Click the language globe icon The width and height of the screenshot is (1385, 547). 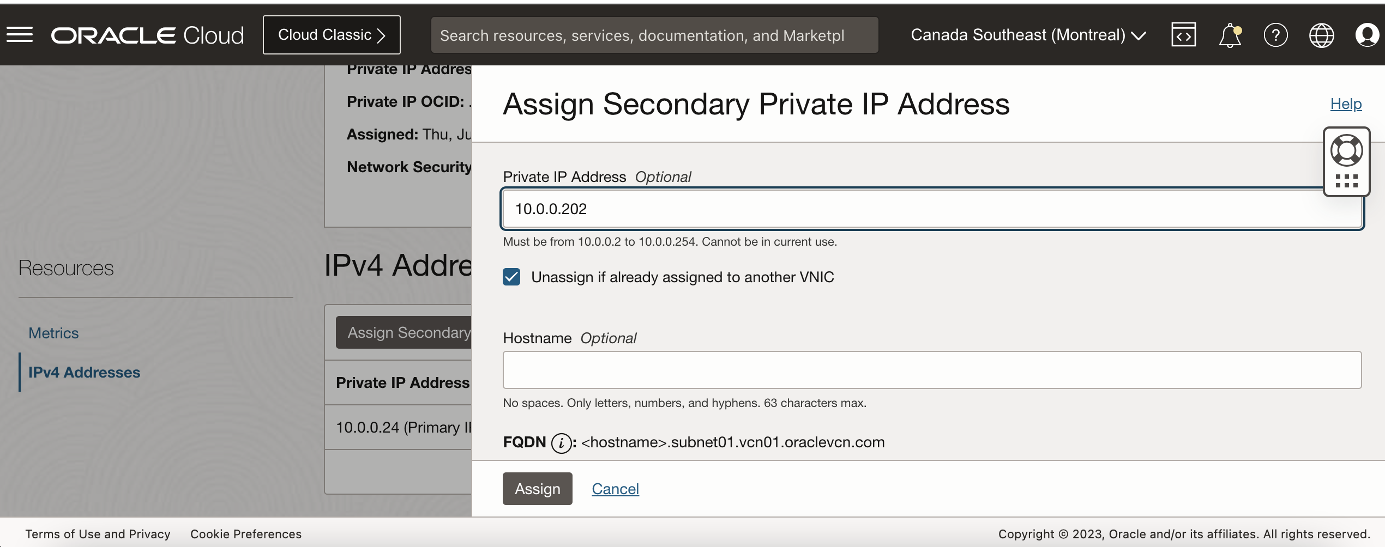tap(1322, 34)
